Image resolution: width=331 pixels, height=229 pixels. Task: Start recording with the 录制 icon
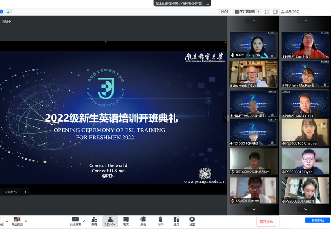[x=143, y=221]
